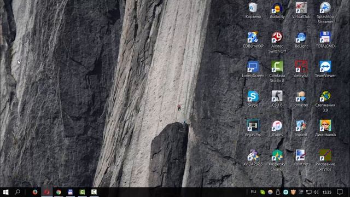Open taskbar search magnifier
350x197 pixels.
click(x=17, y=192)
